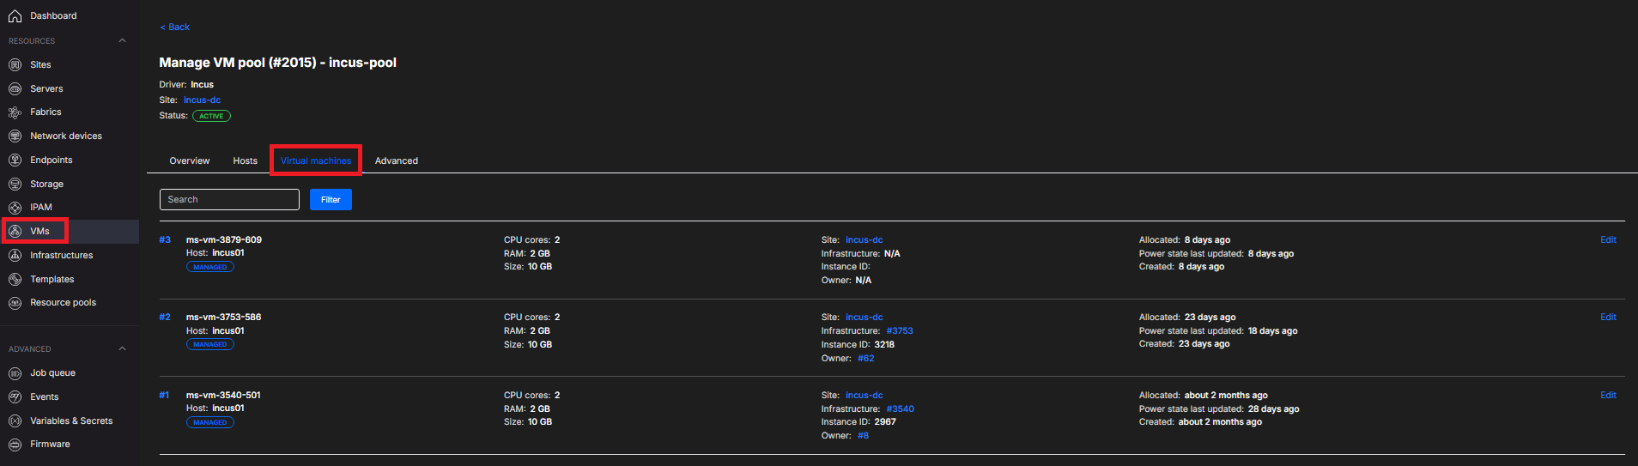Switch to the Hosts tab
The width and height of the screenshot is (1638, 466).
(245, 161)
